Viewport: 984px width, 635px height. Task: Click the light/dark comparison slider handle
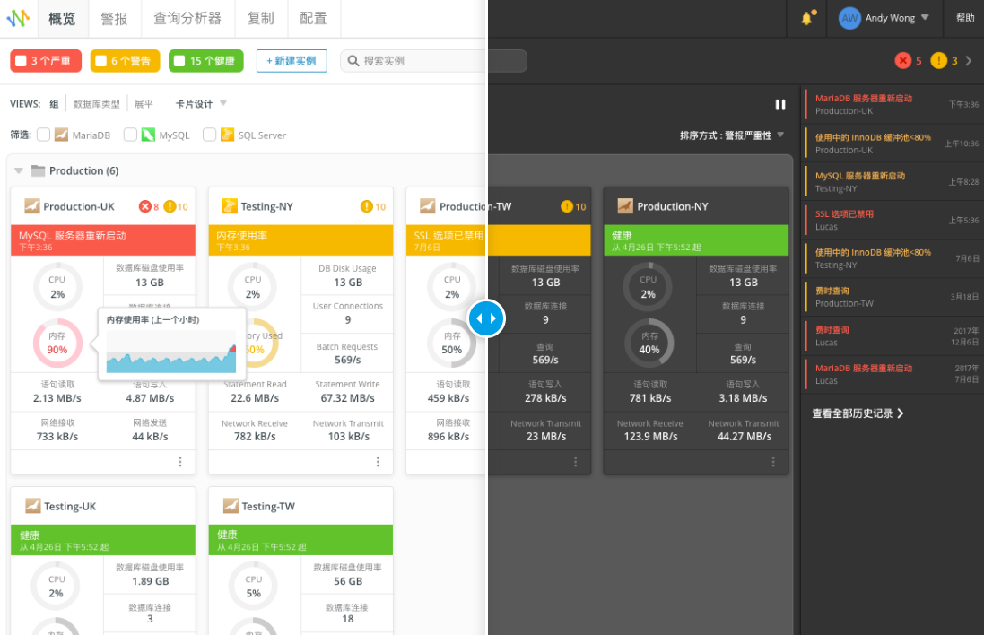pyautogui.click(x=486, y=318)
